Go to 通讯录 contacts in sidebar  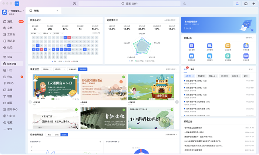pos(10,41)
